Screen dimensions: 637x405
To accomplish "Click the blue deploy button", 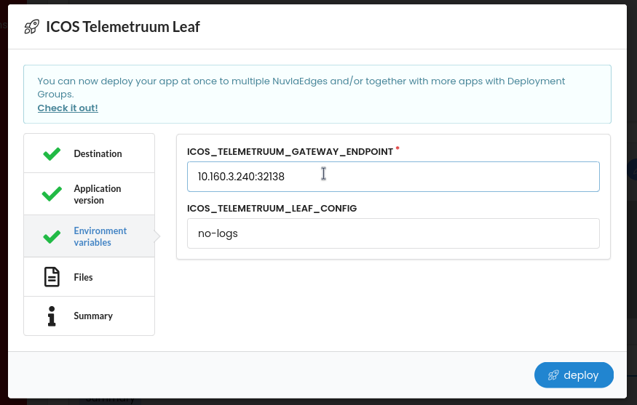I will (574, 375).
